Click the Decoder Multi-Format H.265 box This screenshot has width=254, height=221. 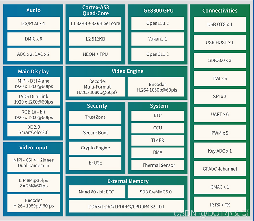(97, 87)
